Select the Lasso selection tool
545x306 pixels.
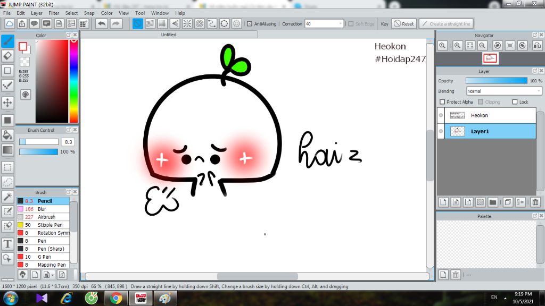[x=7, y=182]
